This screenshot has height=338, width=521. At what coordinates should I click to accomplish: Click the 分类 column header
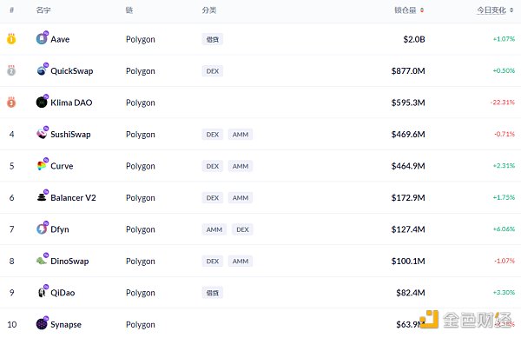pyautogui.click(x=209, y=10)
